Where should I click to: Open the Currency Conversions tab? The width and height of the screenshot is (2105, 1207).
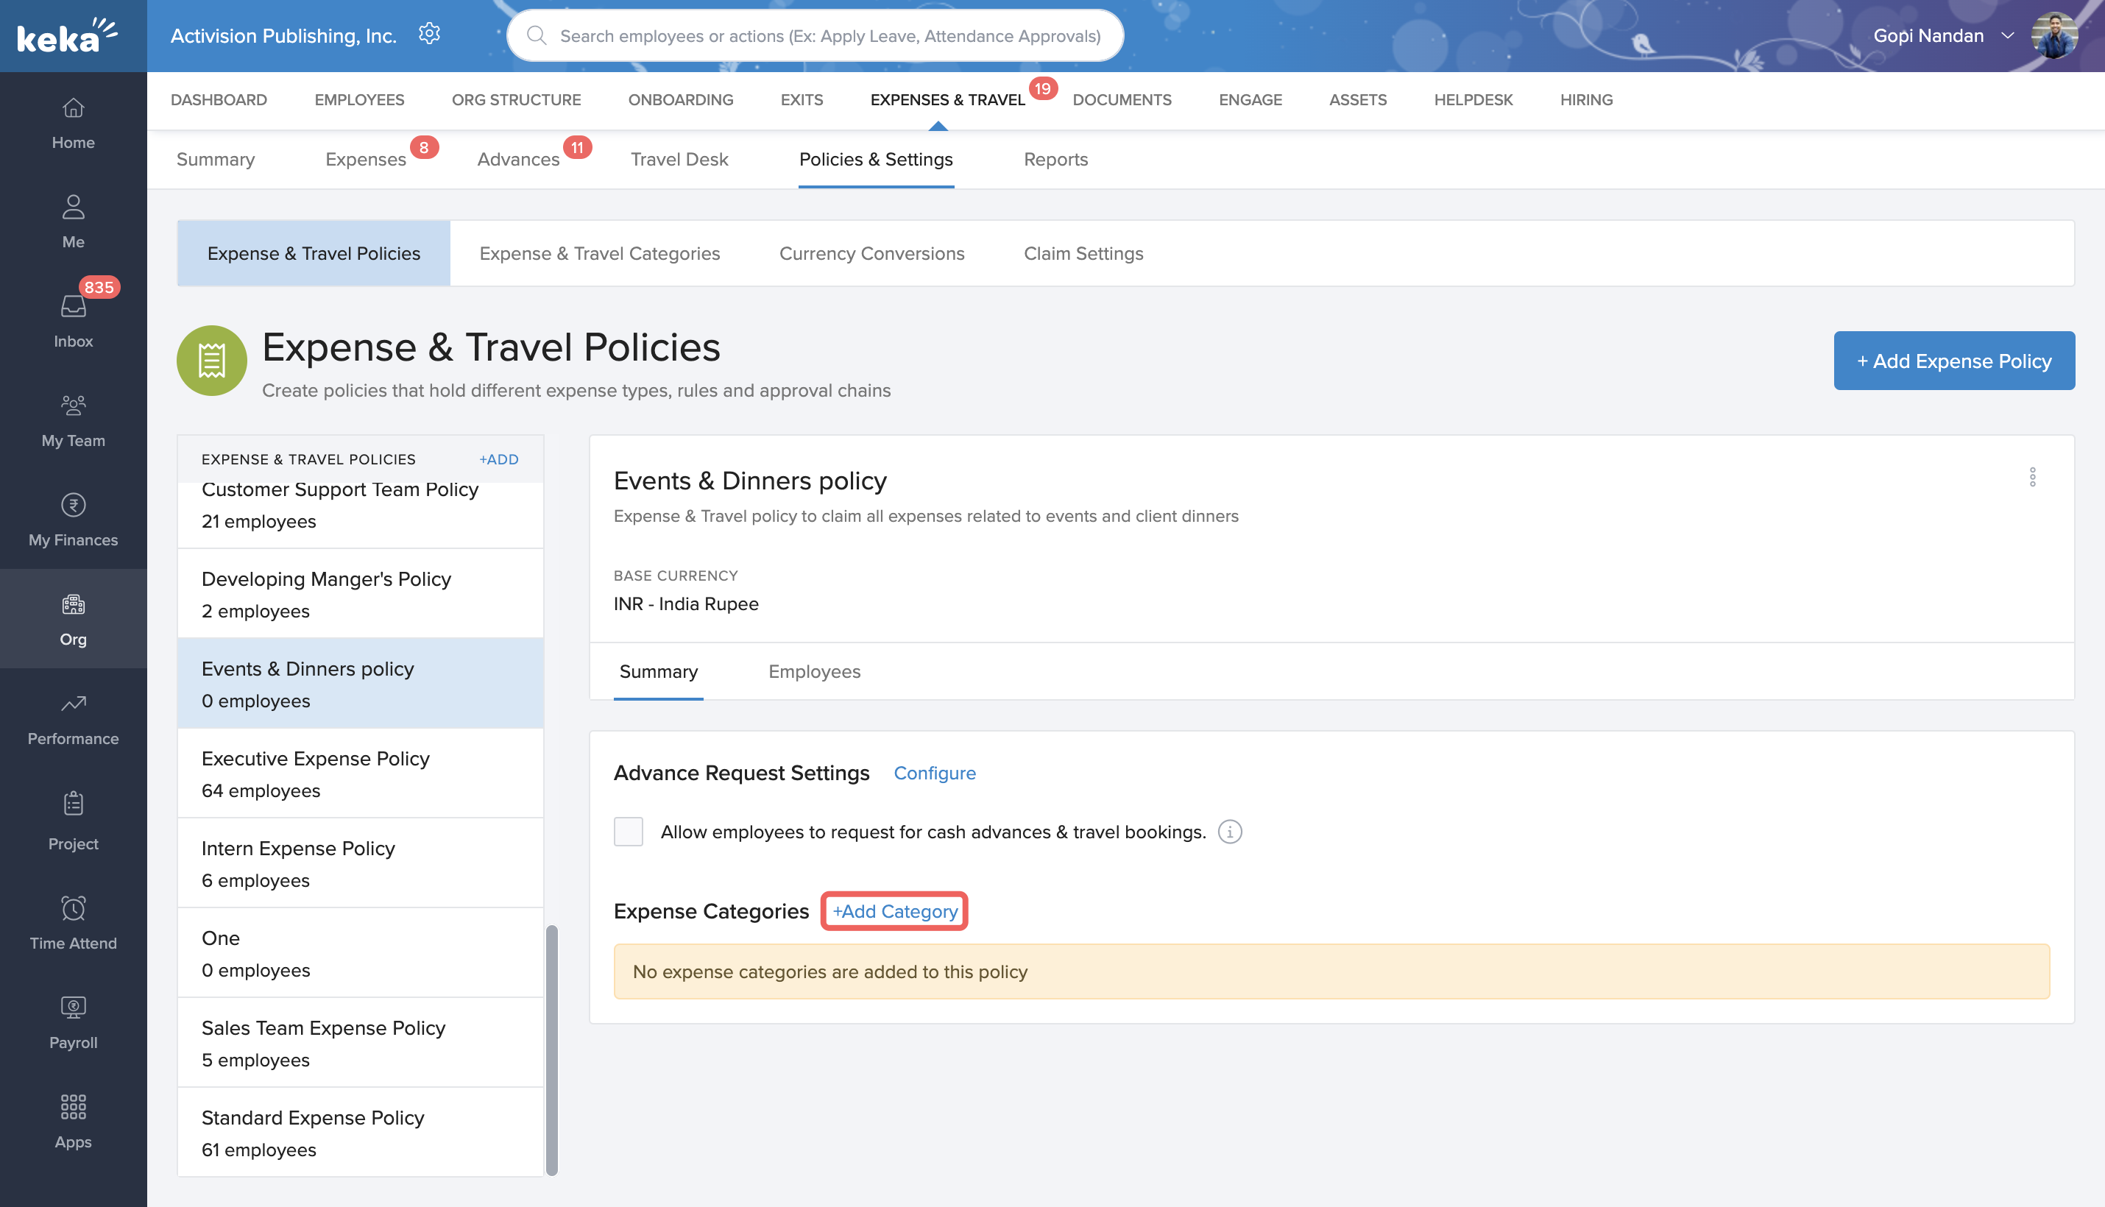coord(871,254)
